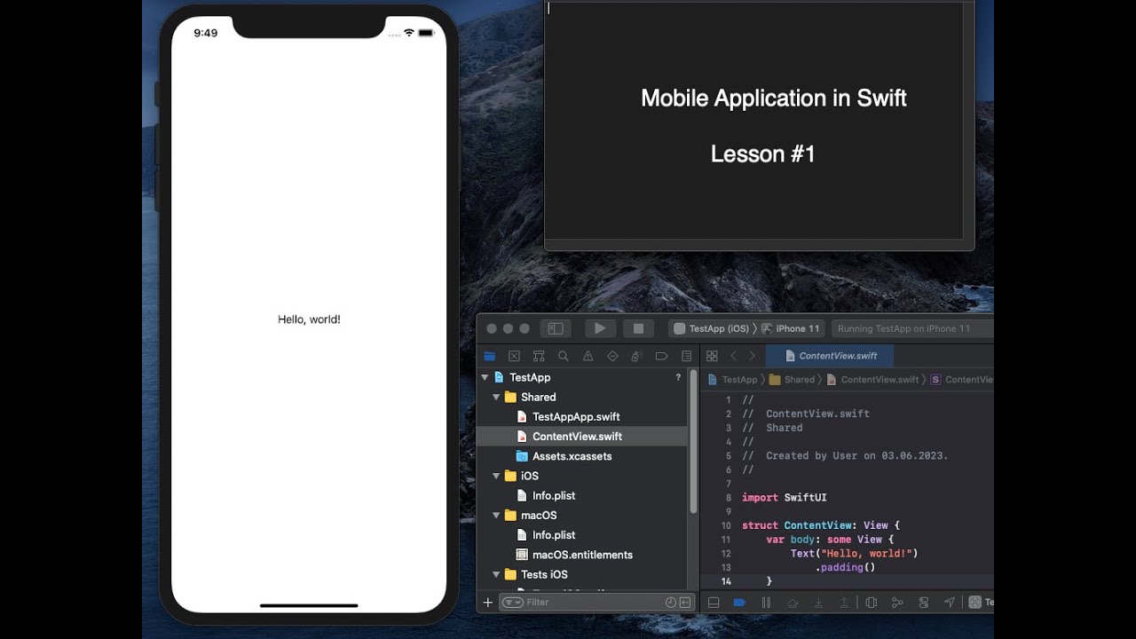Open the Debug navigator

click(x=636, y=356)
